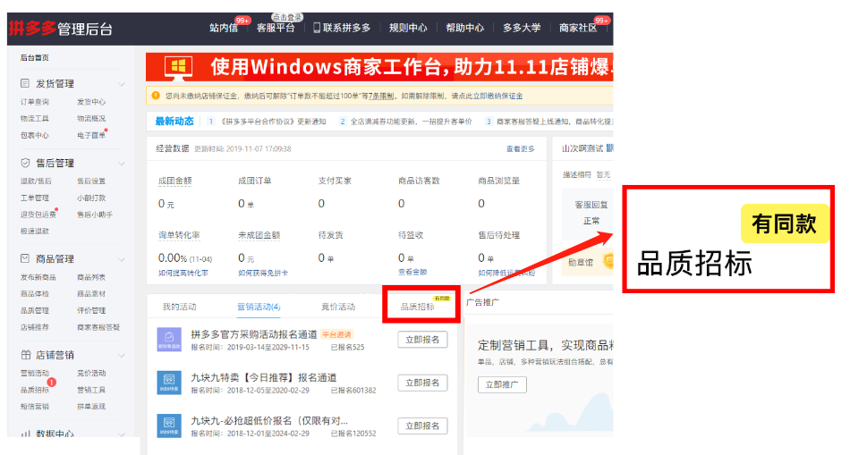Click the 立即推广 button
This screenshot has width=850, height=455.
[x=502, y=384]
